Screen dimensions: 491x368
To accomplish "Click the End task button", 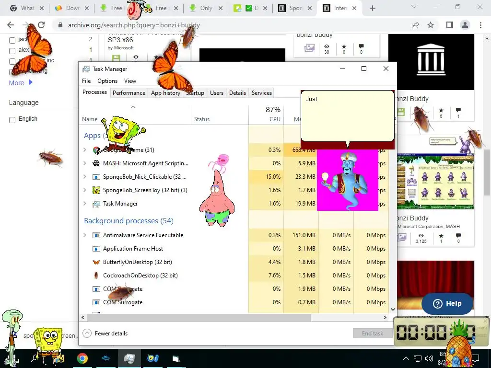I will tap(372, 333).
